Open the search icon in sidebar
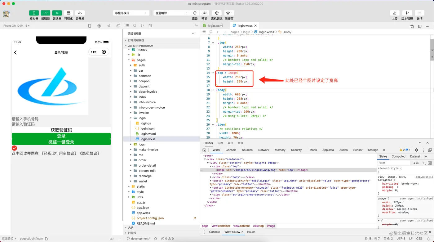434x242 pixels. point(135,26)
